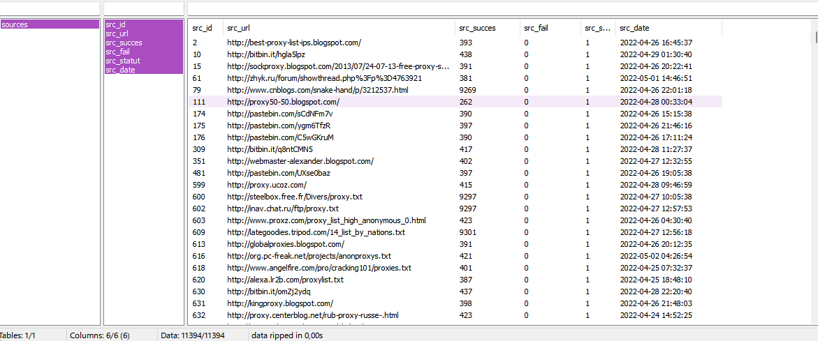Select the proxy.ucoz.com URL cell
The image size is (818, 341).
click(267, 185)
